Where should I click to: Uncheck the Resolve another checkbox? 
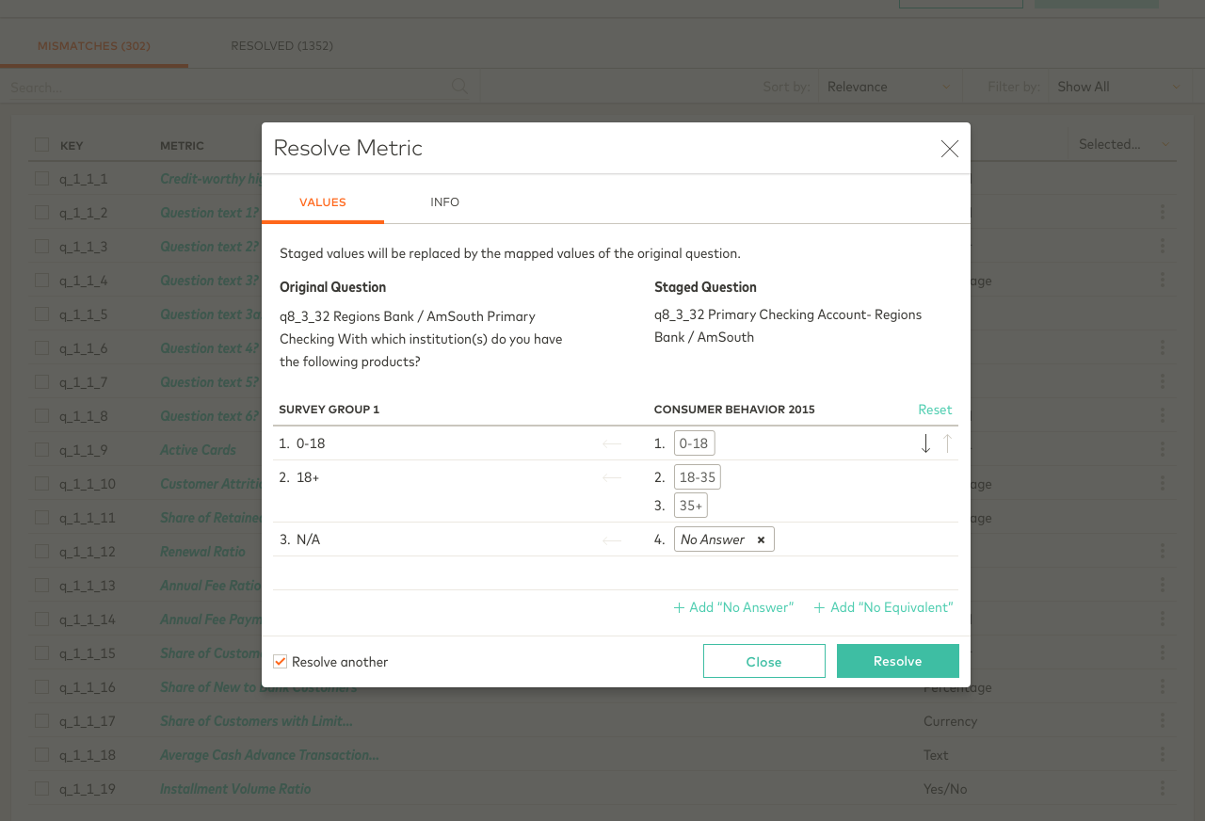(281, 662)
